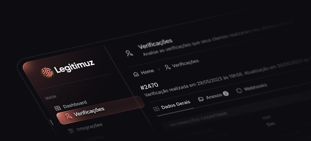Click the Integrações sliders icon in sidebar
This screenshot has height=141, width=311.
pos(71,131)
